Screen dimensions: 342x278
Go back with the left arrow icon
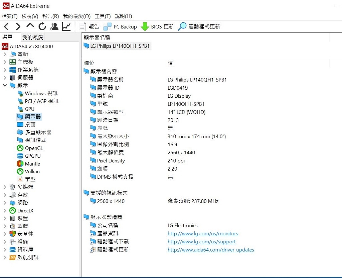pyautogui.click(x=6, y=27)
